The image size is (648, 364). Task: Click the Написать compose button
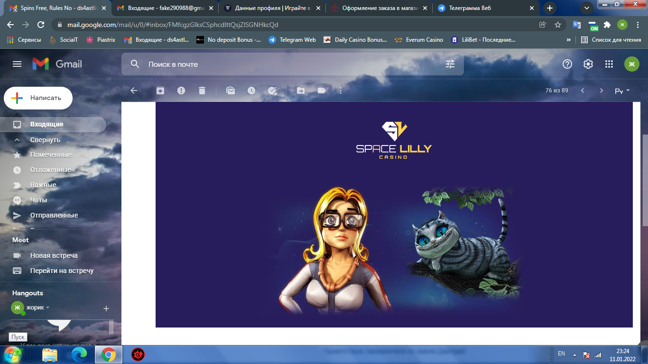38,98
